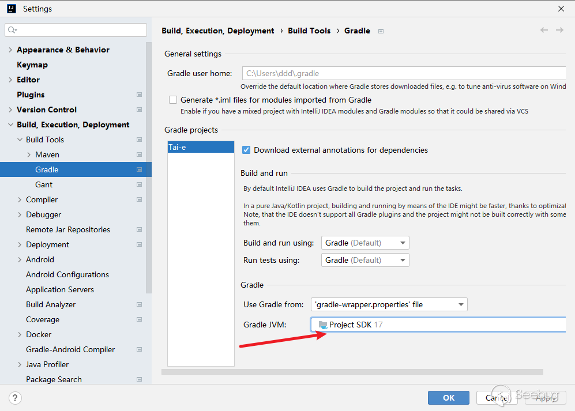Click project settings icon next to Plugins
This screenshot has height=411, width=575.
click(139, 95)
